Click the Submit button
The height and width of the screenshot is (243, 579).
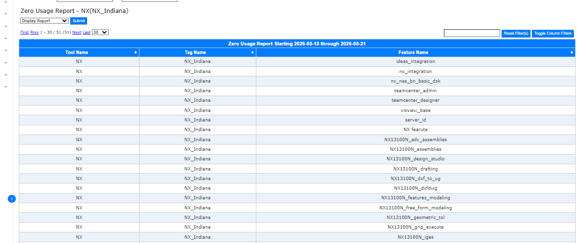click(78, 21)
